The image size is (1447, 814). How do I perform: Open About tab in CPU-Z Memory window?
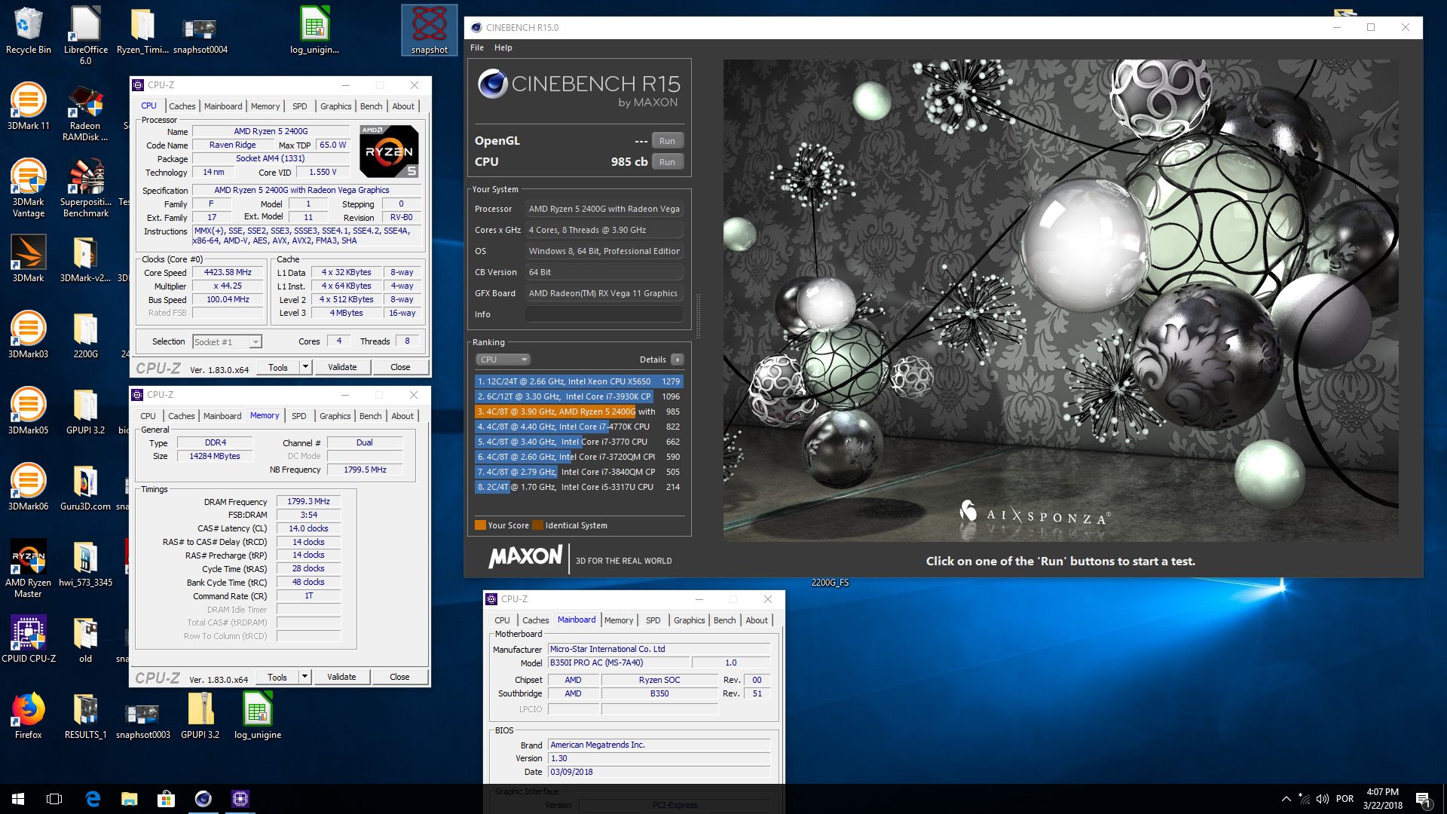tap(402, 416)
